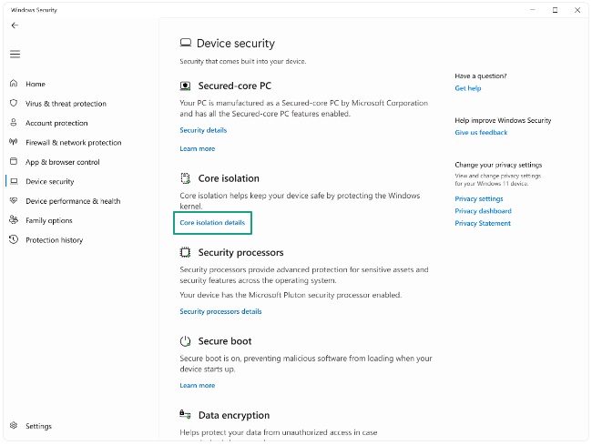Click Learn more under Secure boot
Screen dimensions: 592x445
tap(197, 386)
